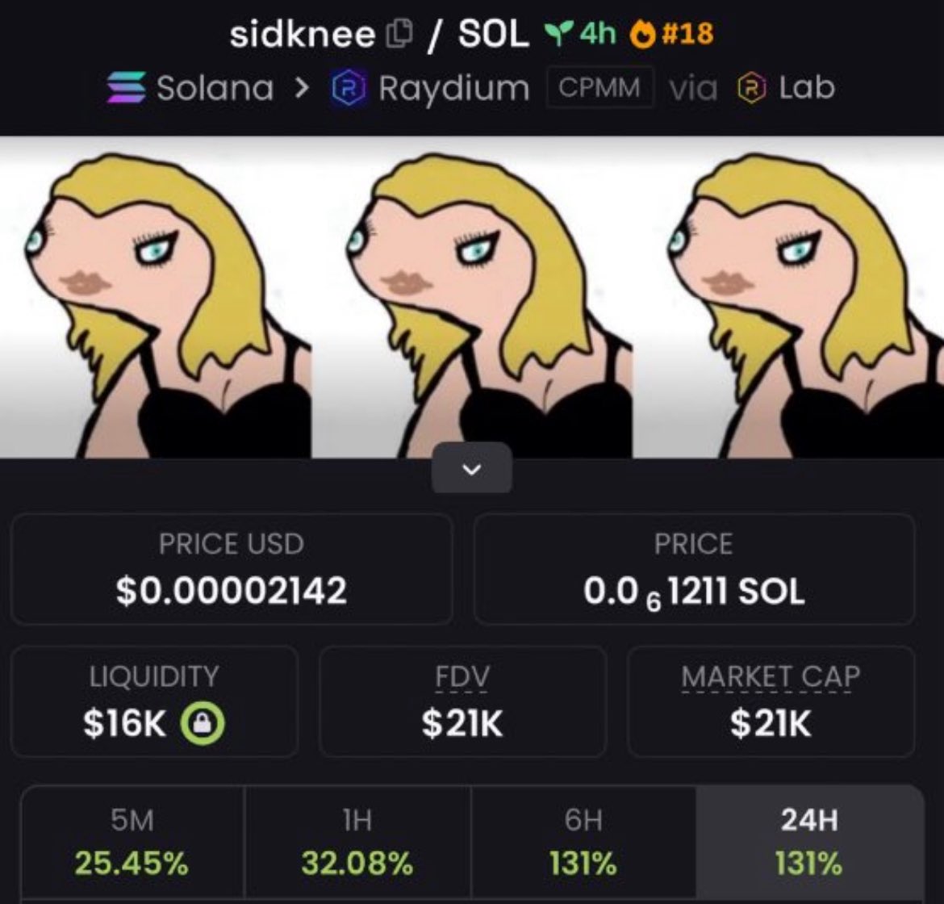
Task: Click the Raydium Lab logo icon
Action: (752, 88)
